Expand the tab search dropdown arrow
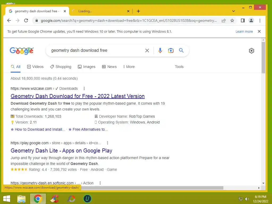The image size is (272, 204). (233, 11)
